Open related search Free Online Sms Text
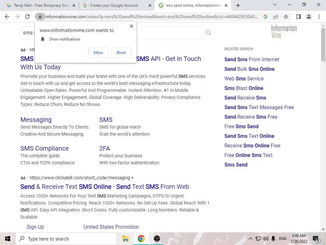326x245 pixels. [248, 155]
